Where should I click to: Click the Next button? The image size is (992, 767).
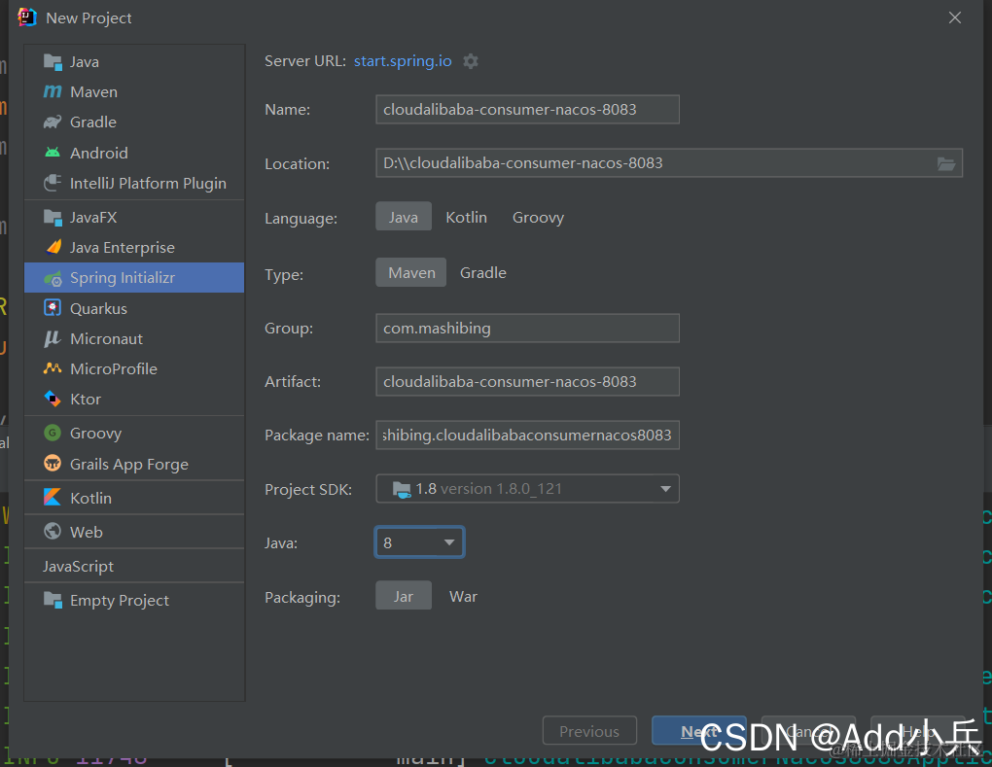[x=699, y=730]
